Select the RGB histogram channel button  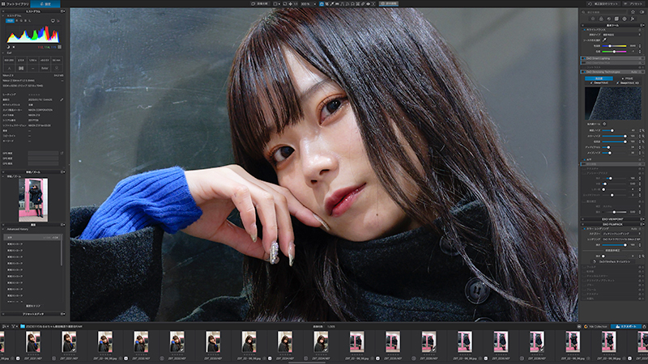(10, 21)
